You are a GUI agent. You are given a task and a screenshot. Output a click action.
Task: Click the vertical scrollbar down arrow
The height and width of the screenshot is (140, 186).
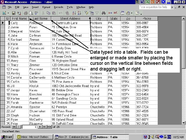pyautogui.click(x=183, y=123)
